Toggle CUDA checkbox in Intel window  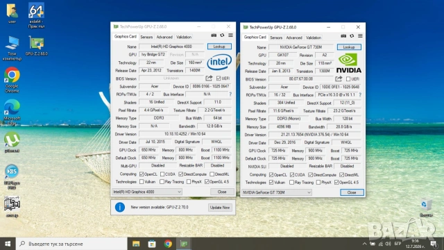pyautogui.click(x=162, y=174)
